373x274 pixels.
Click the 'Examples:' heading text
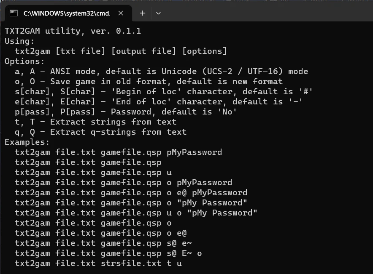(x=27, y=142)
